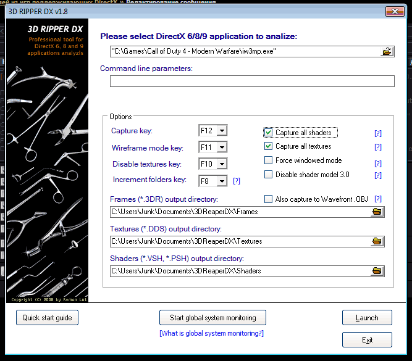
Task: Click the Quick start guide button
Action: 48,318
